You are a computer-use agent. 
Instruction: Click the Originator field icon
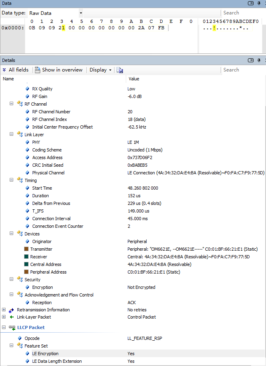pos(27,241)
